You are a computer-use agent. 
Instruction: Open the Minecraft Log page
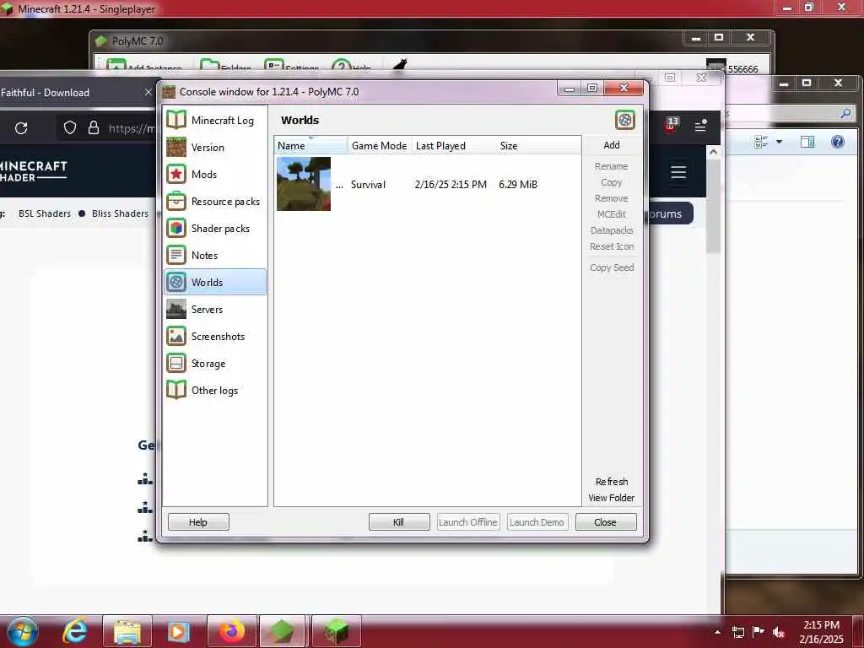[215, 120]
